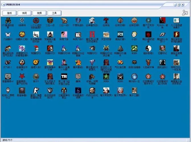Launch THE LINE game icon
The width and height of the screenshot is (191, 142).
point(176,62)
